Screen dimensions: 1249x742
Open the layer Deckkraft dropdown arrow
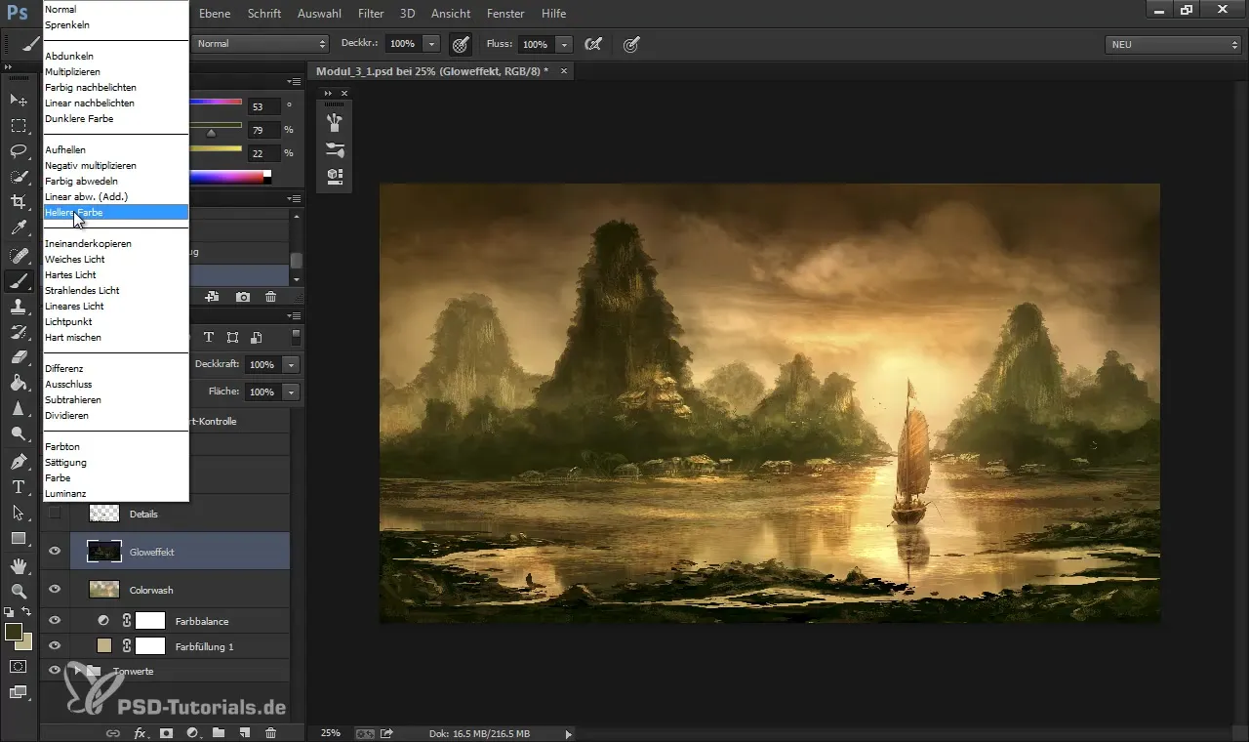coord(291,364)
